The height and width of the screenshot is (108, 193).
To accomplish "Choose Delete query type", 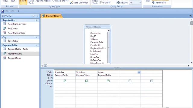I will (65, 1).
